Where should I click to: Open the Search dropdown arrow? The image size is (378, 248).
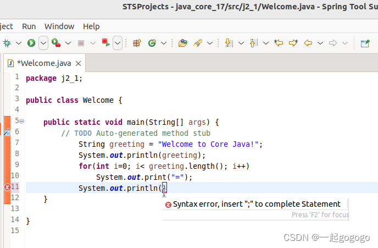pos(210,43)
